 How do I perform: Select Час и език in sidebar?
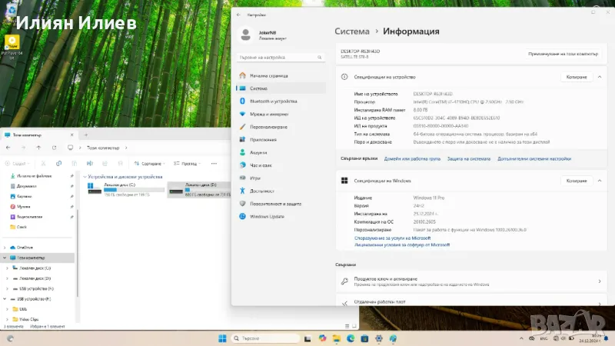coord(261,165)
